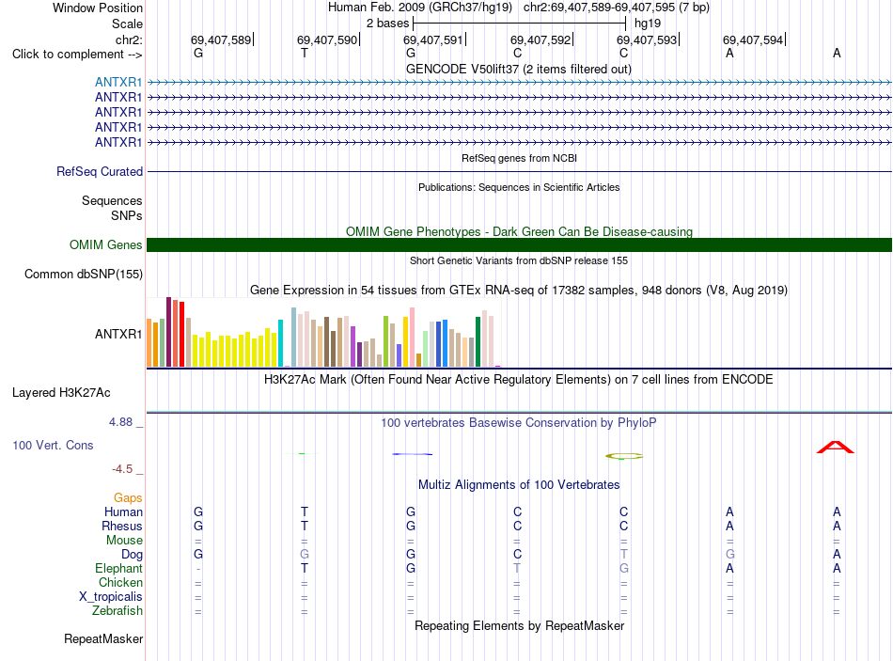This screenshot has height=661, width=893.
Task: Click the Chicken alignment row label
Action: [x=120, y=582]
